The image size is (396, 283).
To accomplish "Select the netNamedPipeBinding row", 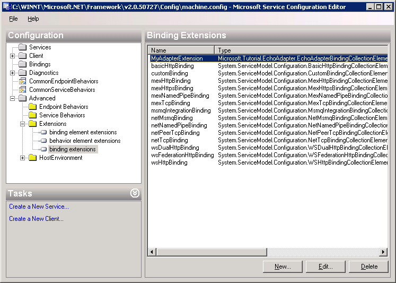I will 268,125.
